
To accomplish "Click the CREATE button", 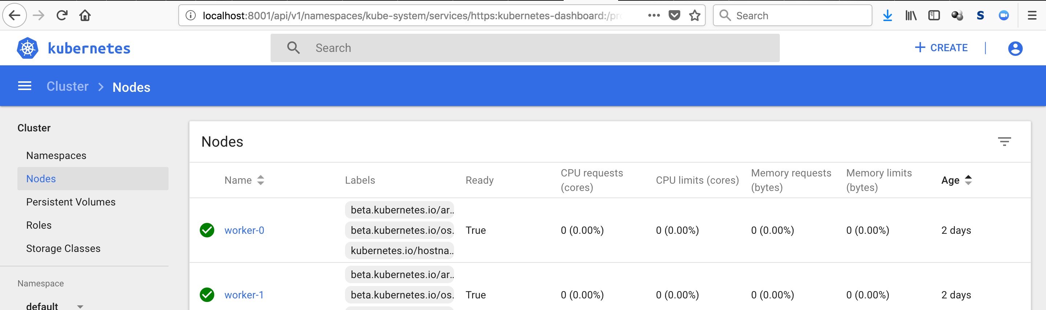I will 941,48.
